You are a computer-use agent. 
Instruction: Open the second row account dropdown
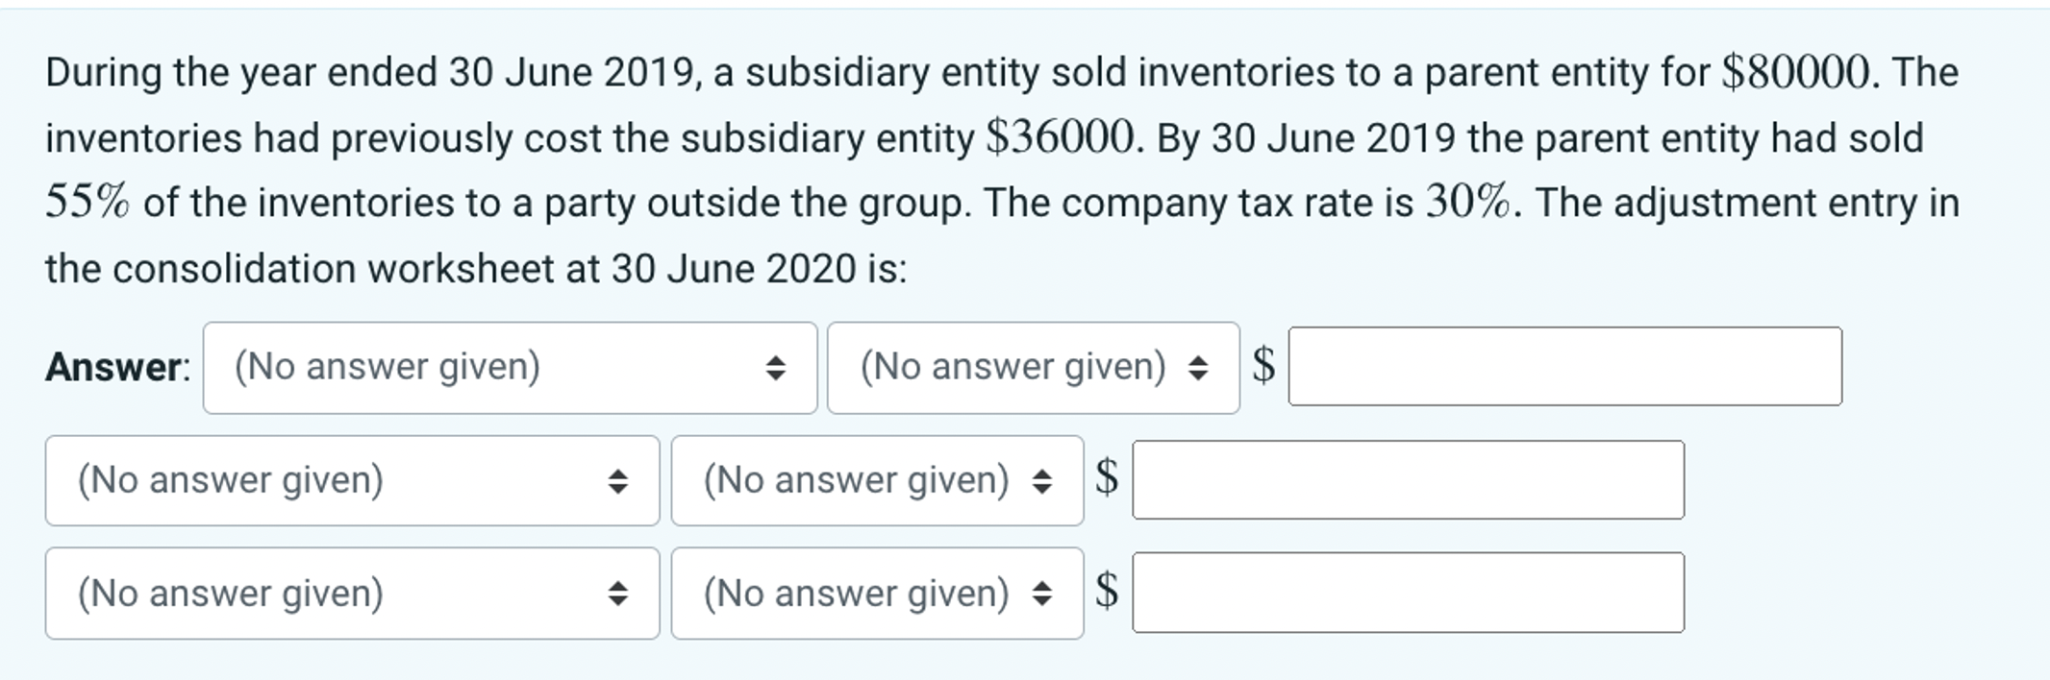351,479
